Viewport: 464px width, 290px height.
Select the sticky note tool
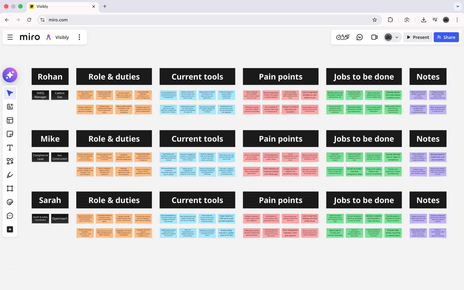[x=10, y=134]
